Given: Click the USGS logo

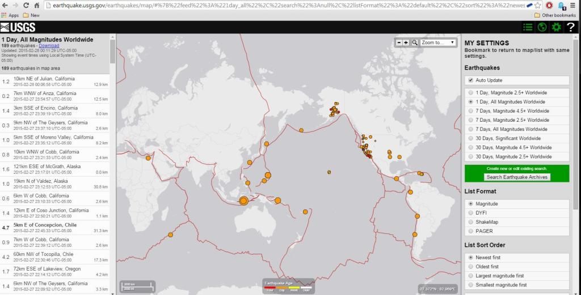Looking at the screenshot, I should pyautogui.click(x=18, y=27).
